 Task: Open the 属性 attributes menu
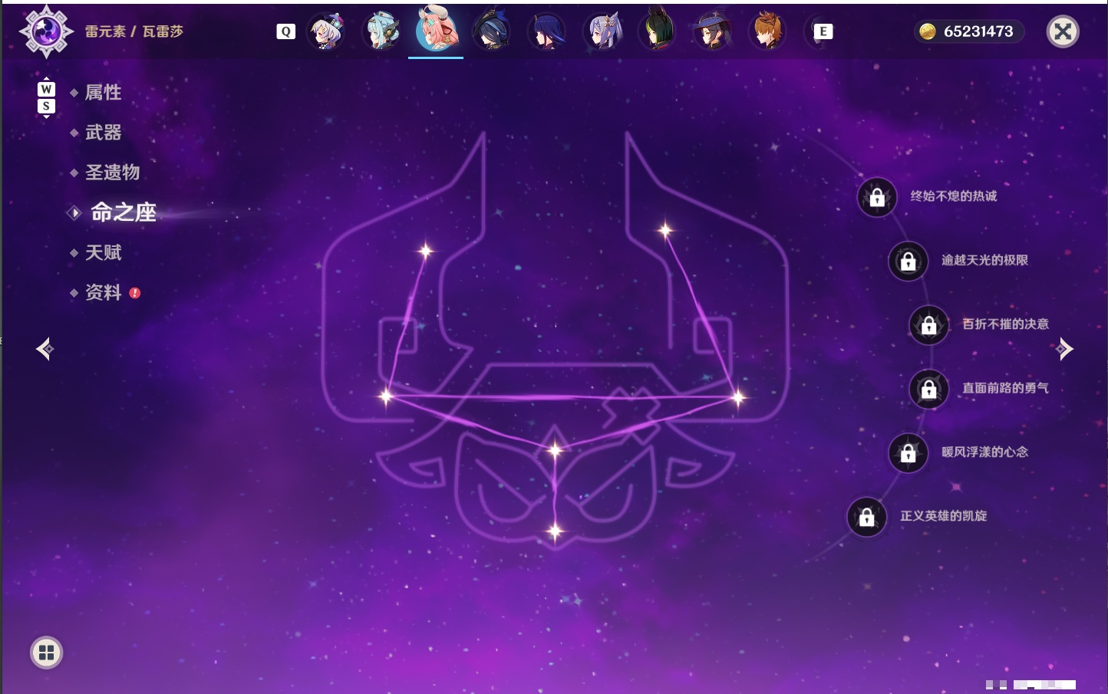pos(103,93)
